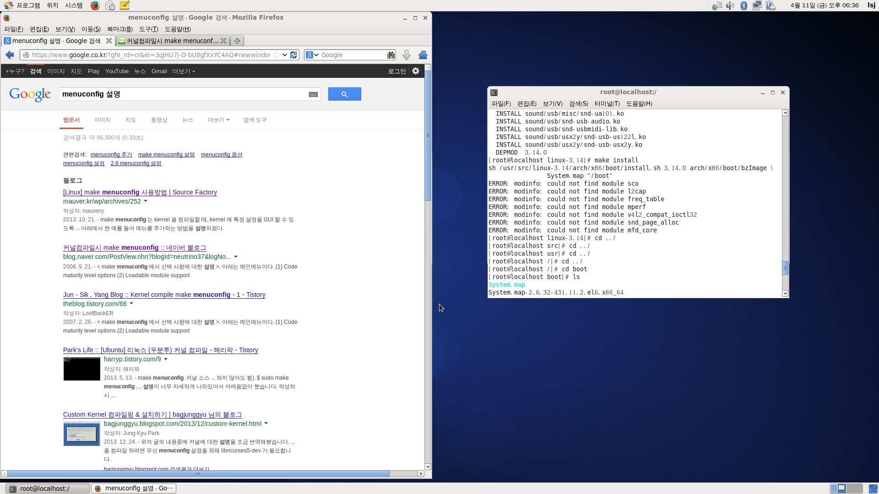Click the 검색 도구 option
Image resolution: width=879 pixels, height=494 pixels.
pyautogui.click(x=255, y=120)
